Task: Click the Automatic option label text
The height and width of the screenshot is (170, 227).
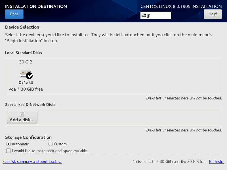Action: tap(20, 144)
